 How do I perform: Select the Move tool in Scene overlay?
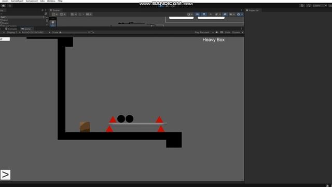point(53,25)
